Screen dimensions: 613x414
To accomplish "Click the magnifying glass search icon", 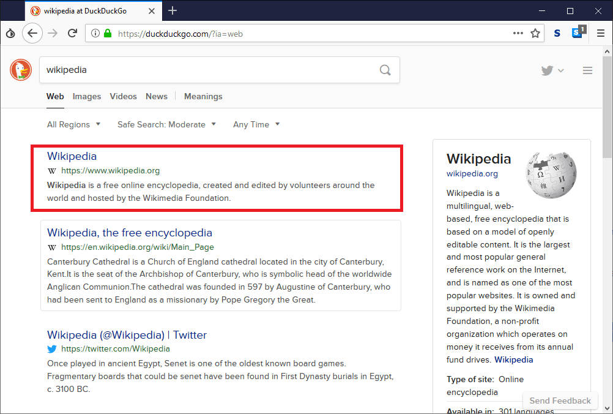I will click(x=385, y=70).
